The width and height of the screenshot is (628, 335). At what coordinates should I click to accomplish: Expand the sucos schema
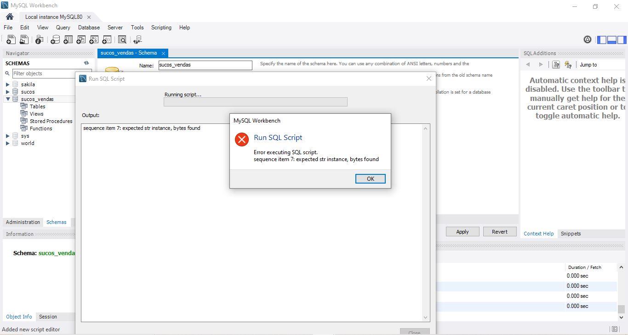tap(8, 92)
